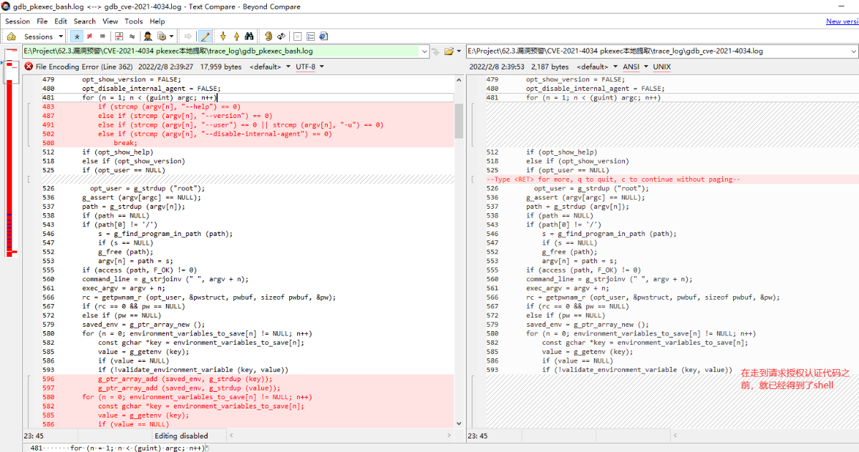
Task: Toggle Show Context lines icon
Action: 120,36
